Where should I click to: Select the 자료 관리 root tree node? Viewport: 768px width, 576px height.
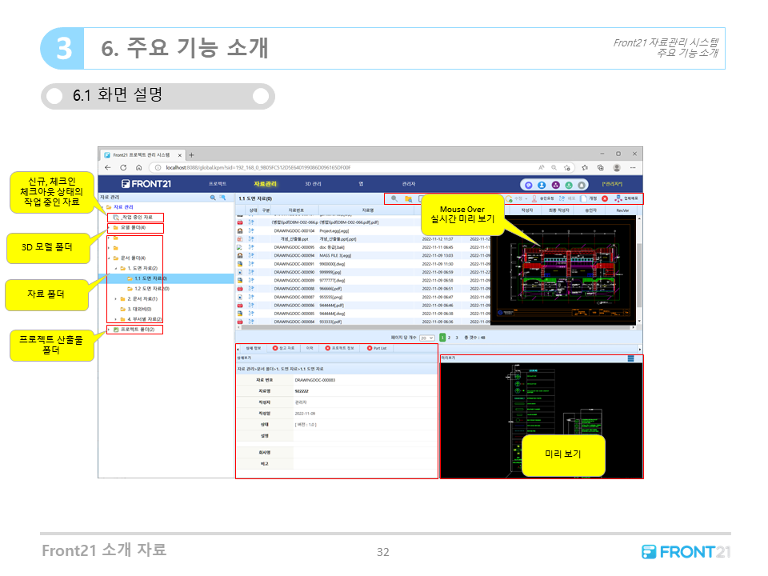(x=123, y=207)
